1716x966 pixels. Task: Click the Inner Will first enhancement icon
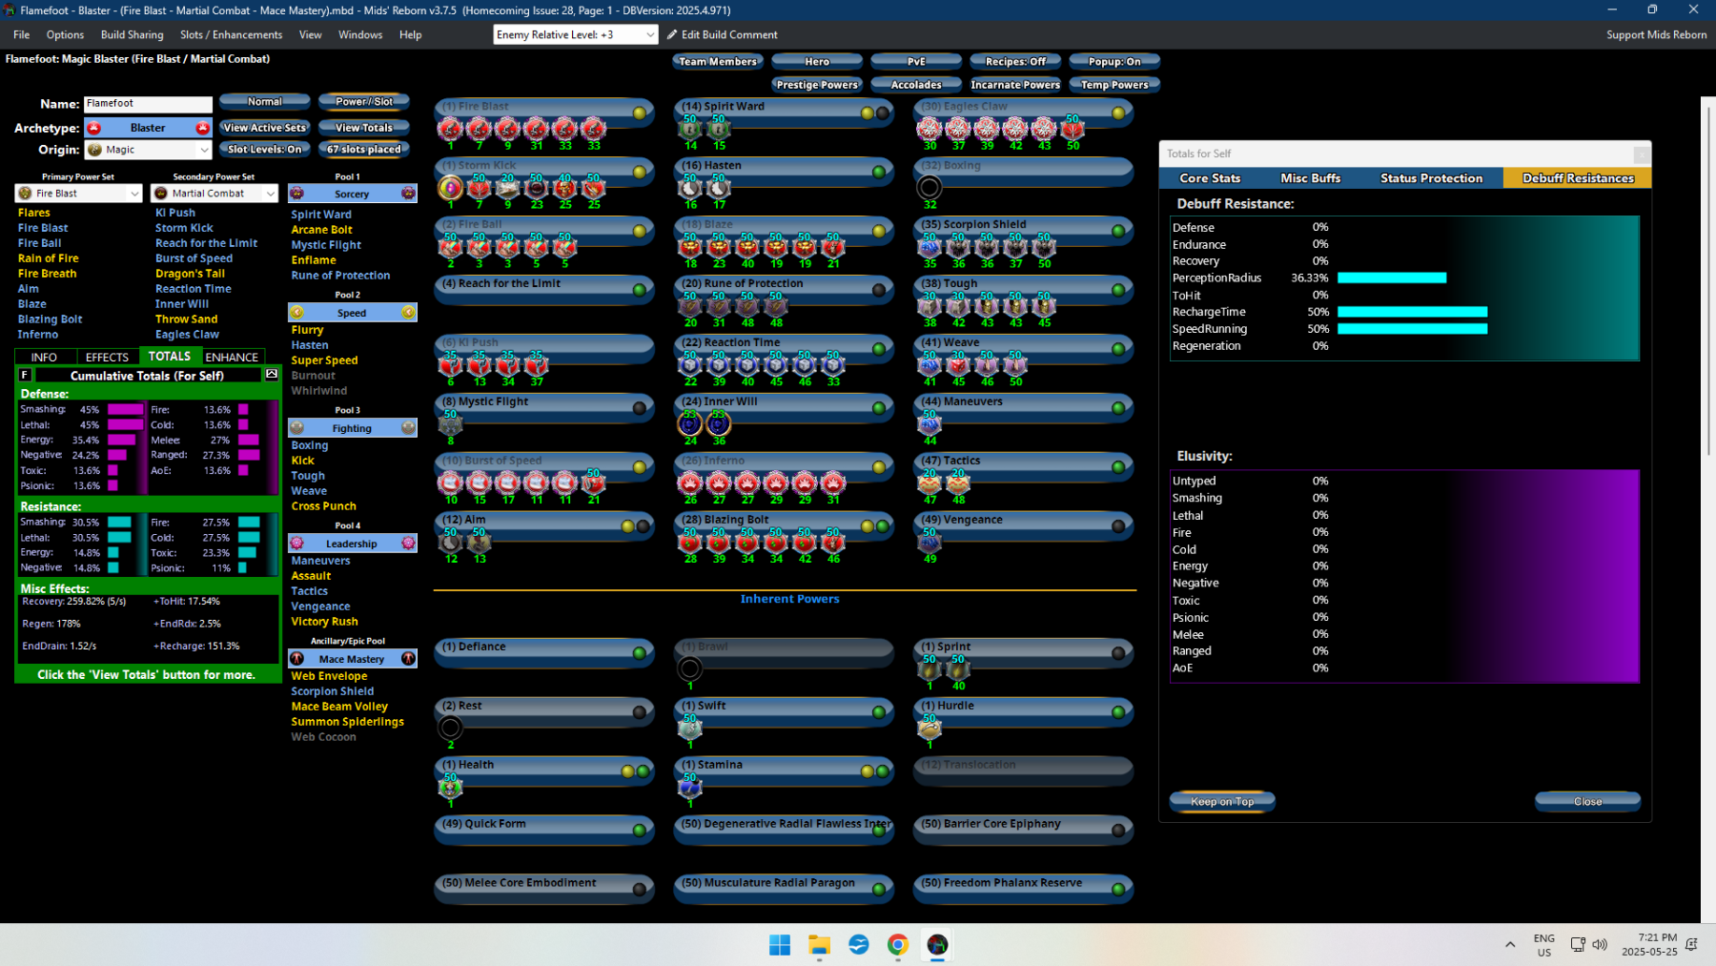click(x=689, y=424)
